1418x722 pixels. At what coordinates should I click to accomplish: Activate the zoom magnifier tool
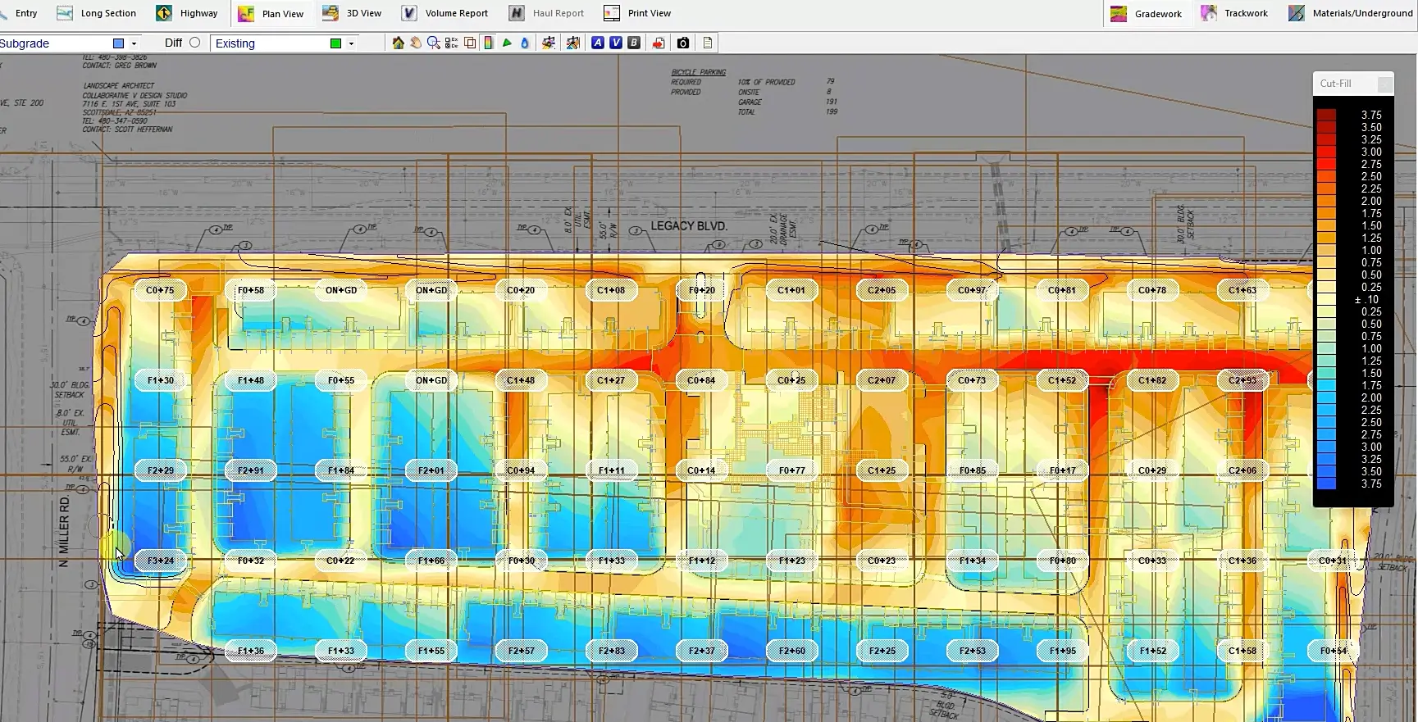pos(433,43)
